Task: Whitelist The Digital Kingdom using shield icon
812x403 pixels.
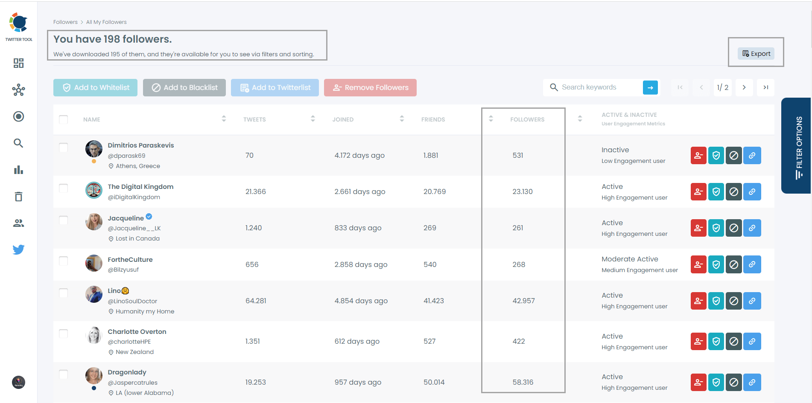Action: (716, 191)
